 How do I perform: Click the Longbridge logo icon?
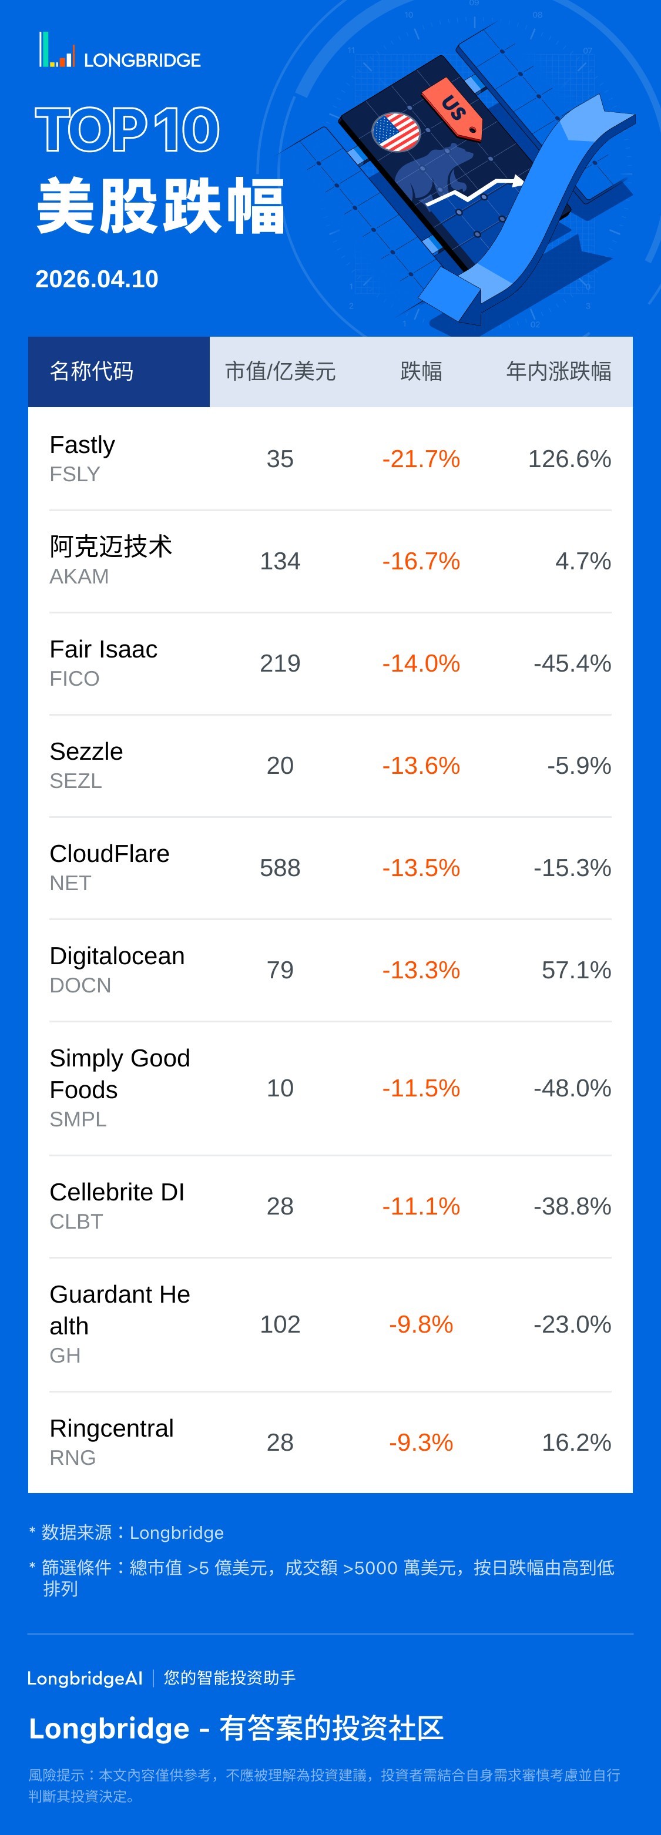coord(57,51)
